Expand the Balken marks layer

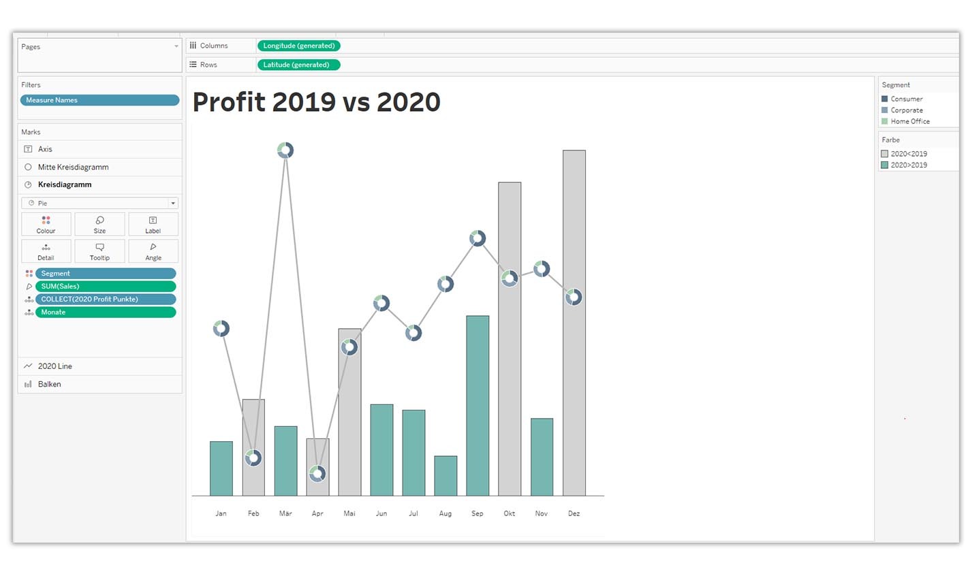pyautogui.click(x=99, y=384)
